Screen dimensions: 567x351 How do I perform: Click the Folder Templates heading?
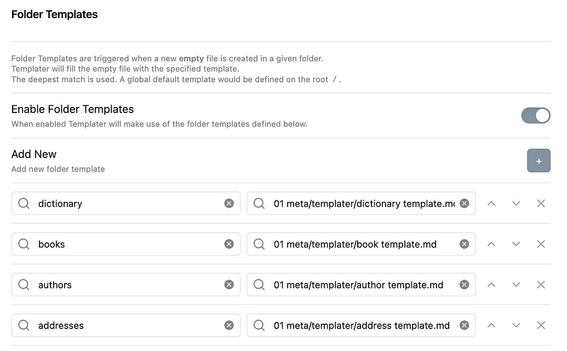pos(54,14)
